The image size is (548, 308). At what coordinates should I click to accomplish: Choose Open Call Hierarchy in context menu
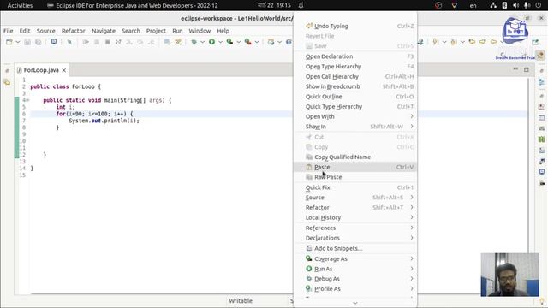click(x=355, y=76)
